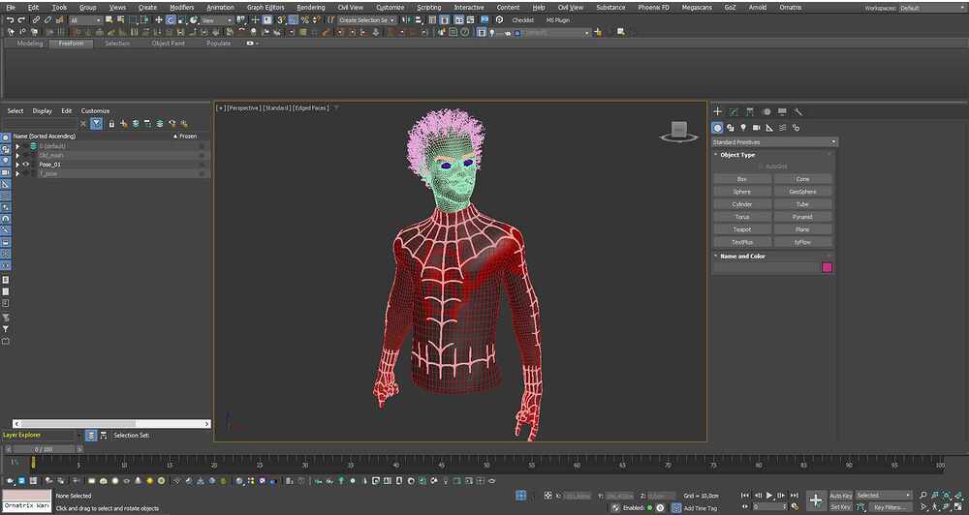Click Maximize Viewport toggle icon
969x515 pixels.
pos(958,507)
